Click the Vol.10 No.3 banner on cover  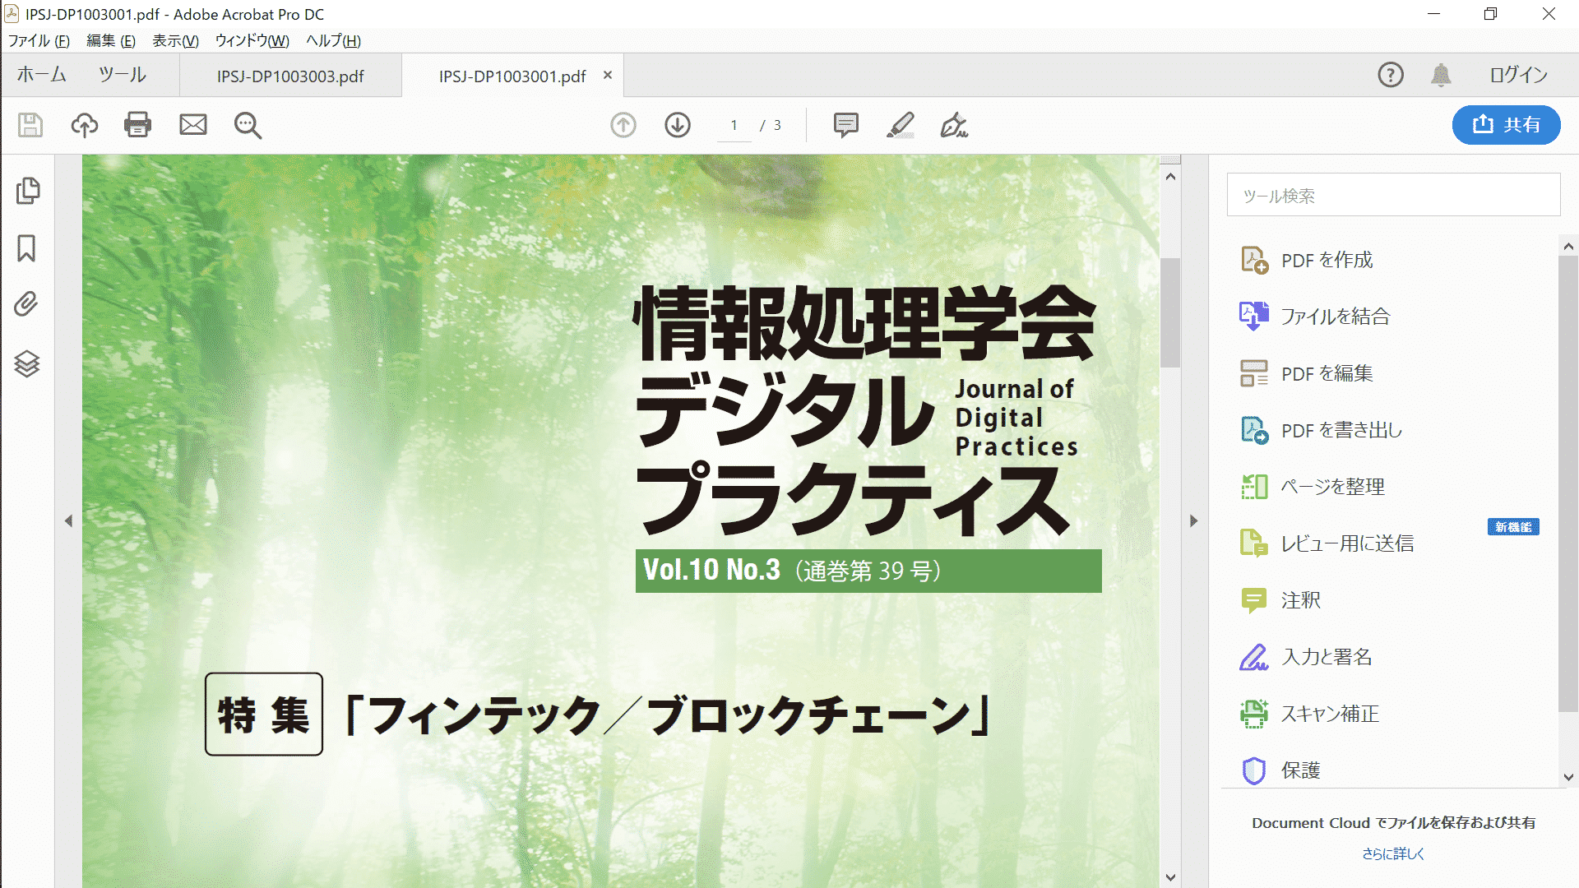(x=868, y=571)
